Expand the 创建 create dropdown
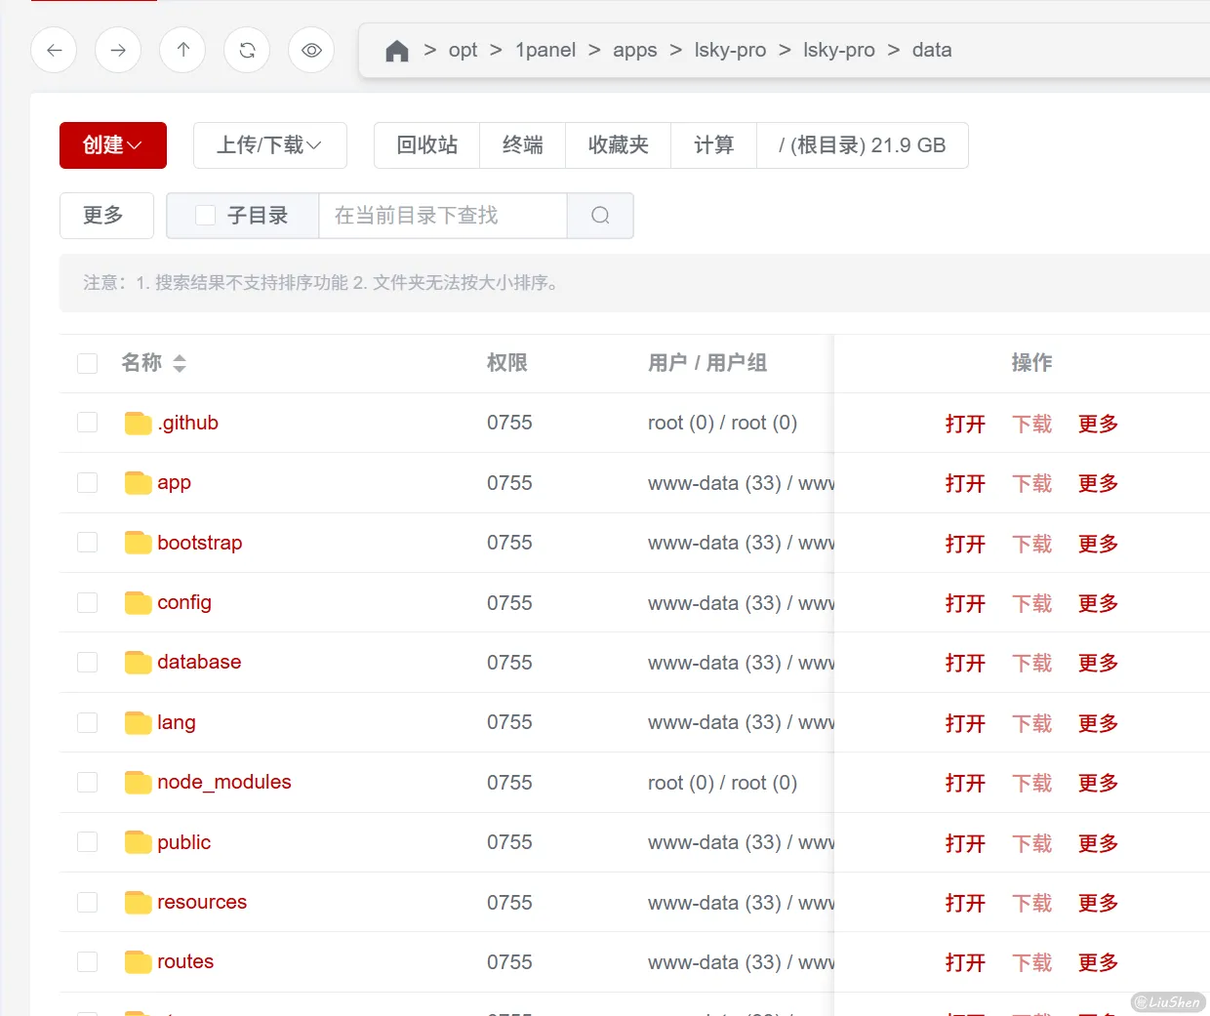 point(112,145)
